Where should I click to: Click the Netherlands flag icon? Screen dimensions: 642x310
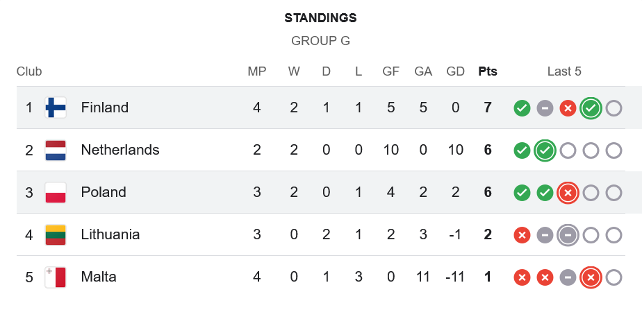coord(56,150)
